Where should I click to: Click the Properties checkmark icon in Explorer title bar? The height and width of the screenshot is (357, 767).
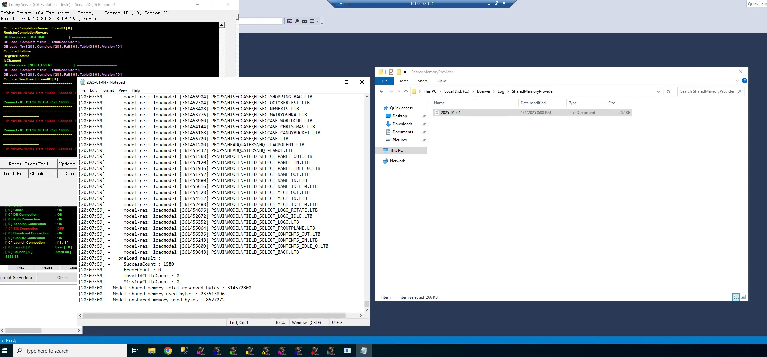point(391,72)
